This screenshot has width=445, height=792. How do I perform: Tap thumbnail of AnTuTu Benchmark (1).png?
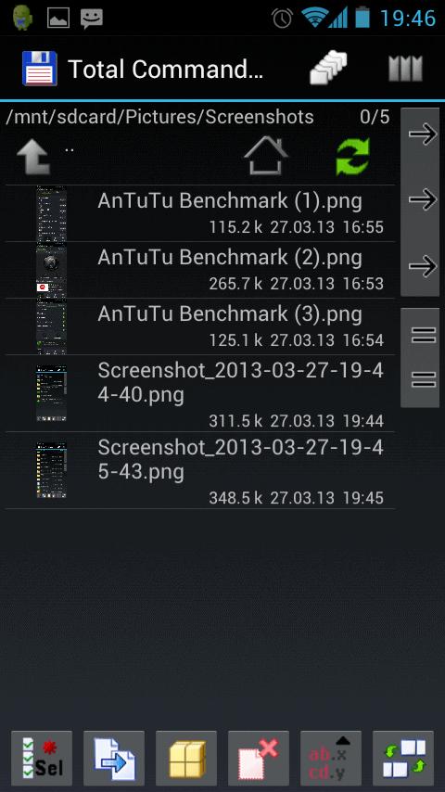click(51, 213)
